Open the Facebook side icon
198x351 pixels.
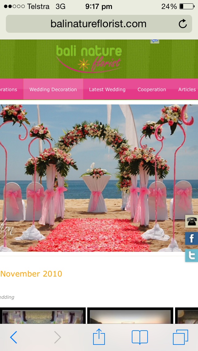[192, 238]
